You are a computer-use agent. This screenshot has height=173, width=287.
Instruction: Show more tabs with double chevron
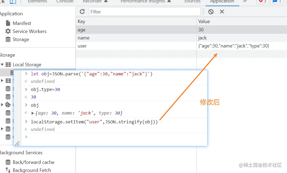tap(245, 1)
